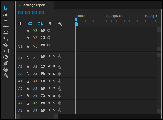Hide the V3 track output eye
Image resolution: width=163 pixels, height=120 pixels.
point(49,30)
